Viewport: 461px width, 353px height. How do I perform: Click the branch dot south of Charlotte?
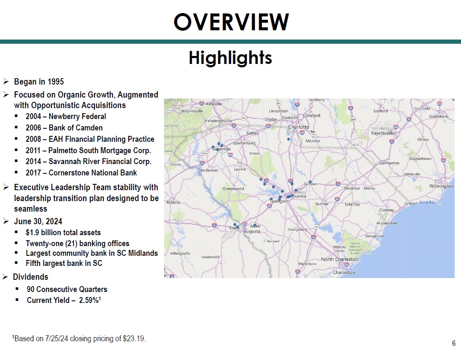pos(289,139)
